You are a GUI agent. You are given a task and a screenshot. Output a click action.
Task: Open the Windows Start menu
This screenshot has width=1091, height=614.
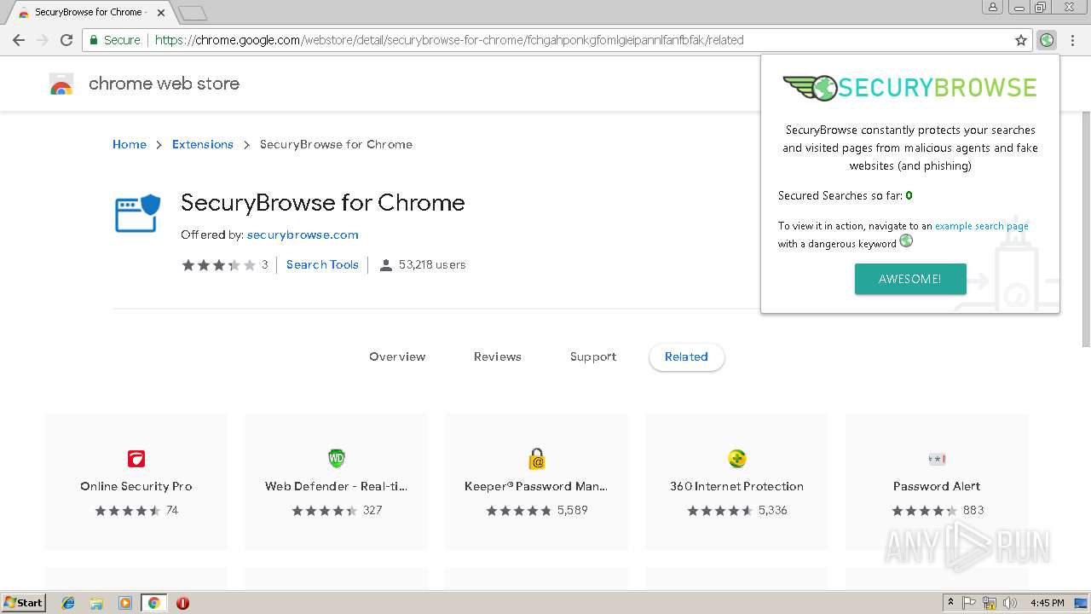coord(23,603)
